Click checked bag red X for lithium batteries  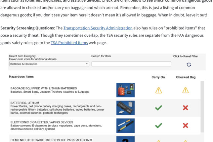point(186,108)
